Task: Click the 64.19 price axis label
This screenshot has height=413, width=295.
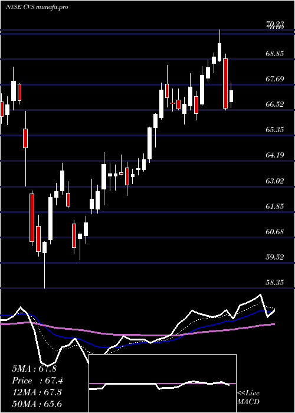Action: pyautogui.click(x=275, y=155)
